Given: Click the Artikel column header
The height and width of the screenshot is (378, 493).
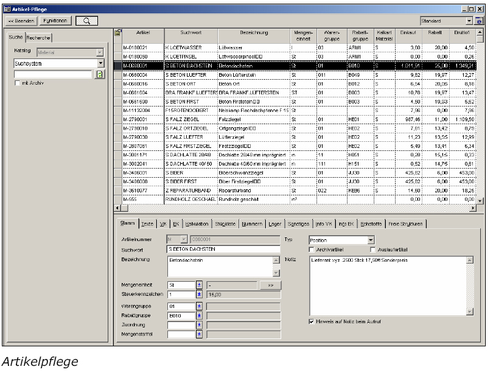Looking at the screenshot, I should click(x=143, y=36).
